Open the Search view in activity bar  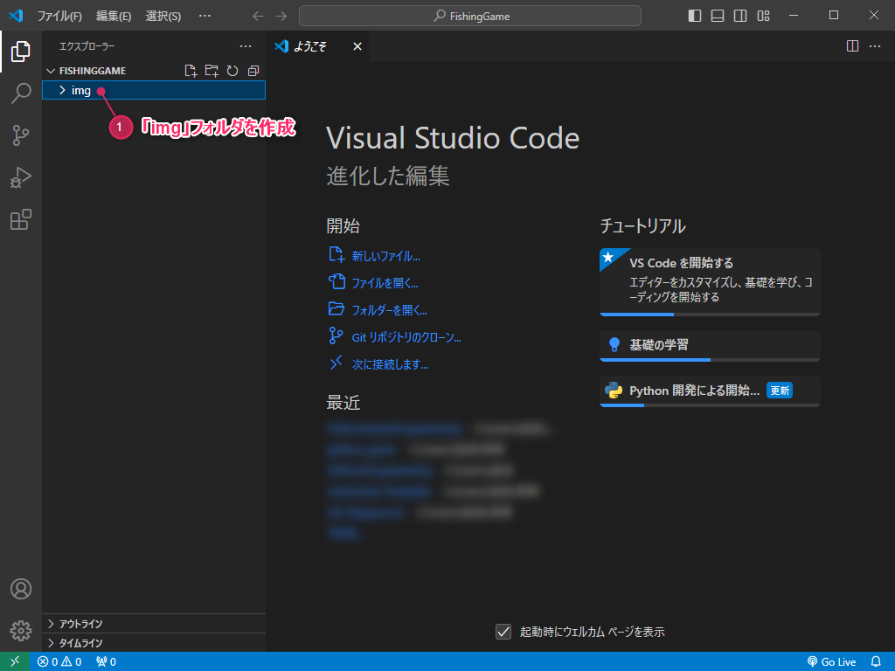point(21,93)
